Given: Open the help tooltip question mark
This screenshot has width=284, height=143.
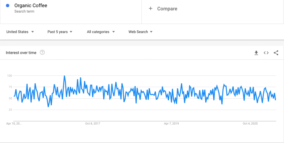Looking at the screenshot, I should (42, 53).
